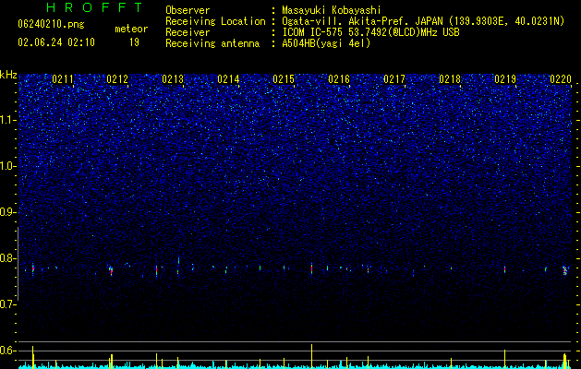This screenshot has height=369, width=581.
Task: Select the file name 06240210.png
Action: tap(51, 25)
